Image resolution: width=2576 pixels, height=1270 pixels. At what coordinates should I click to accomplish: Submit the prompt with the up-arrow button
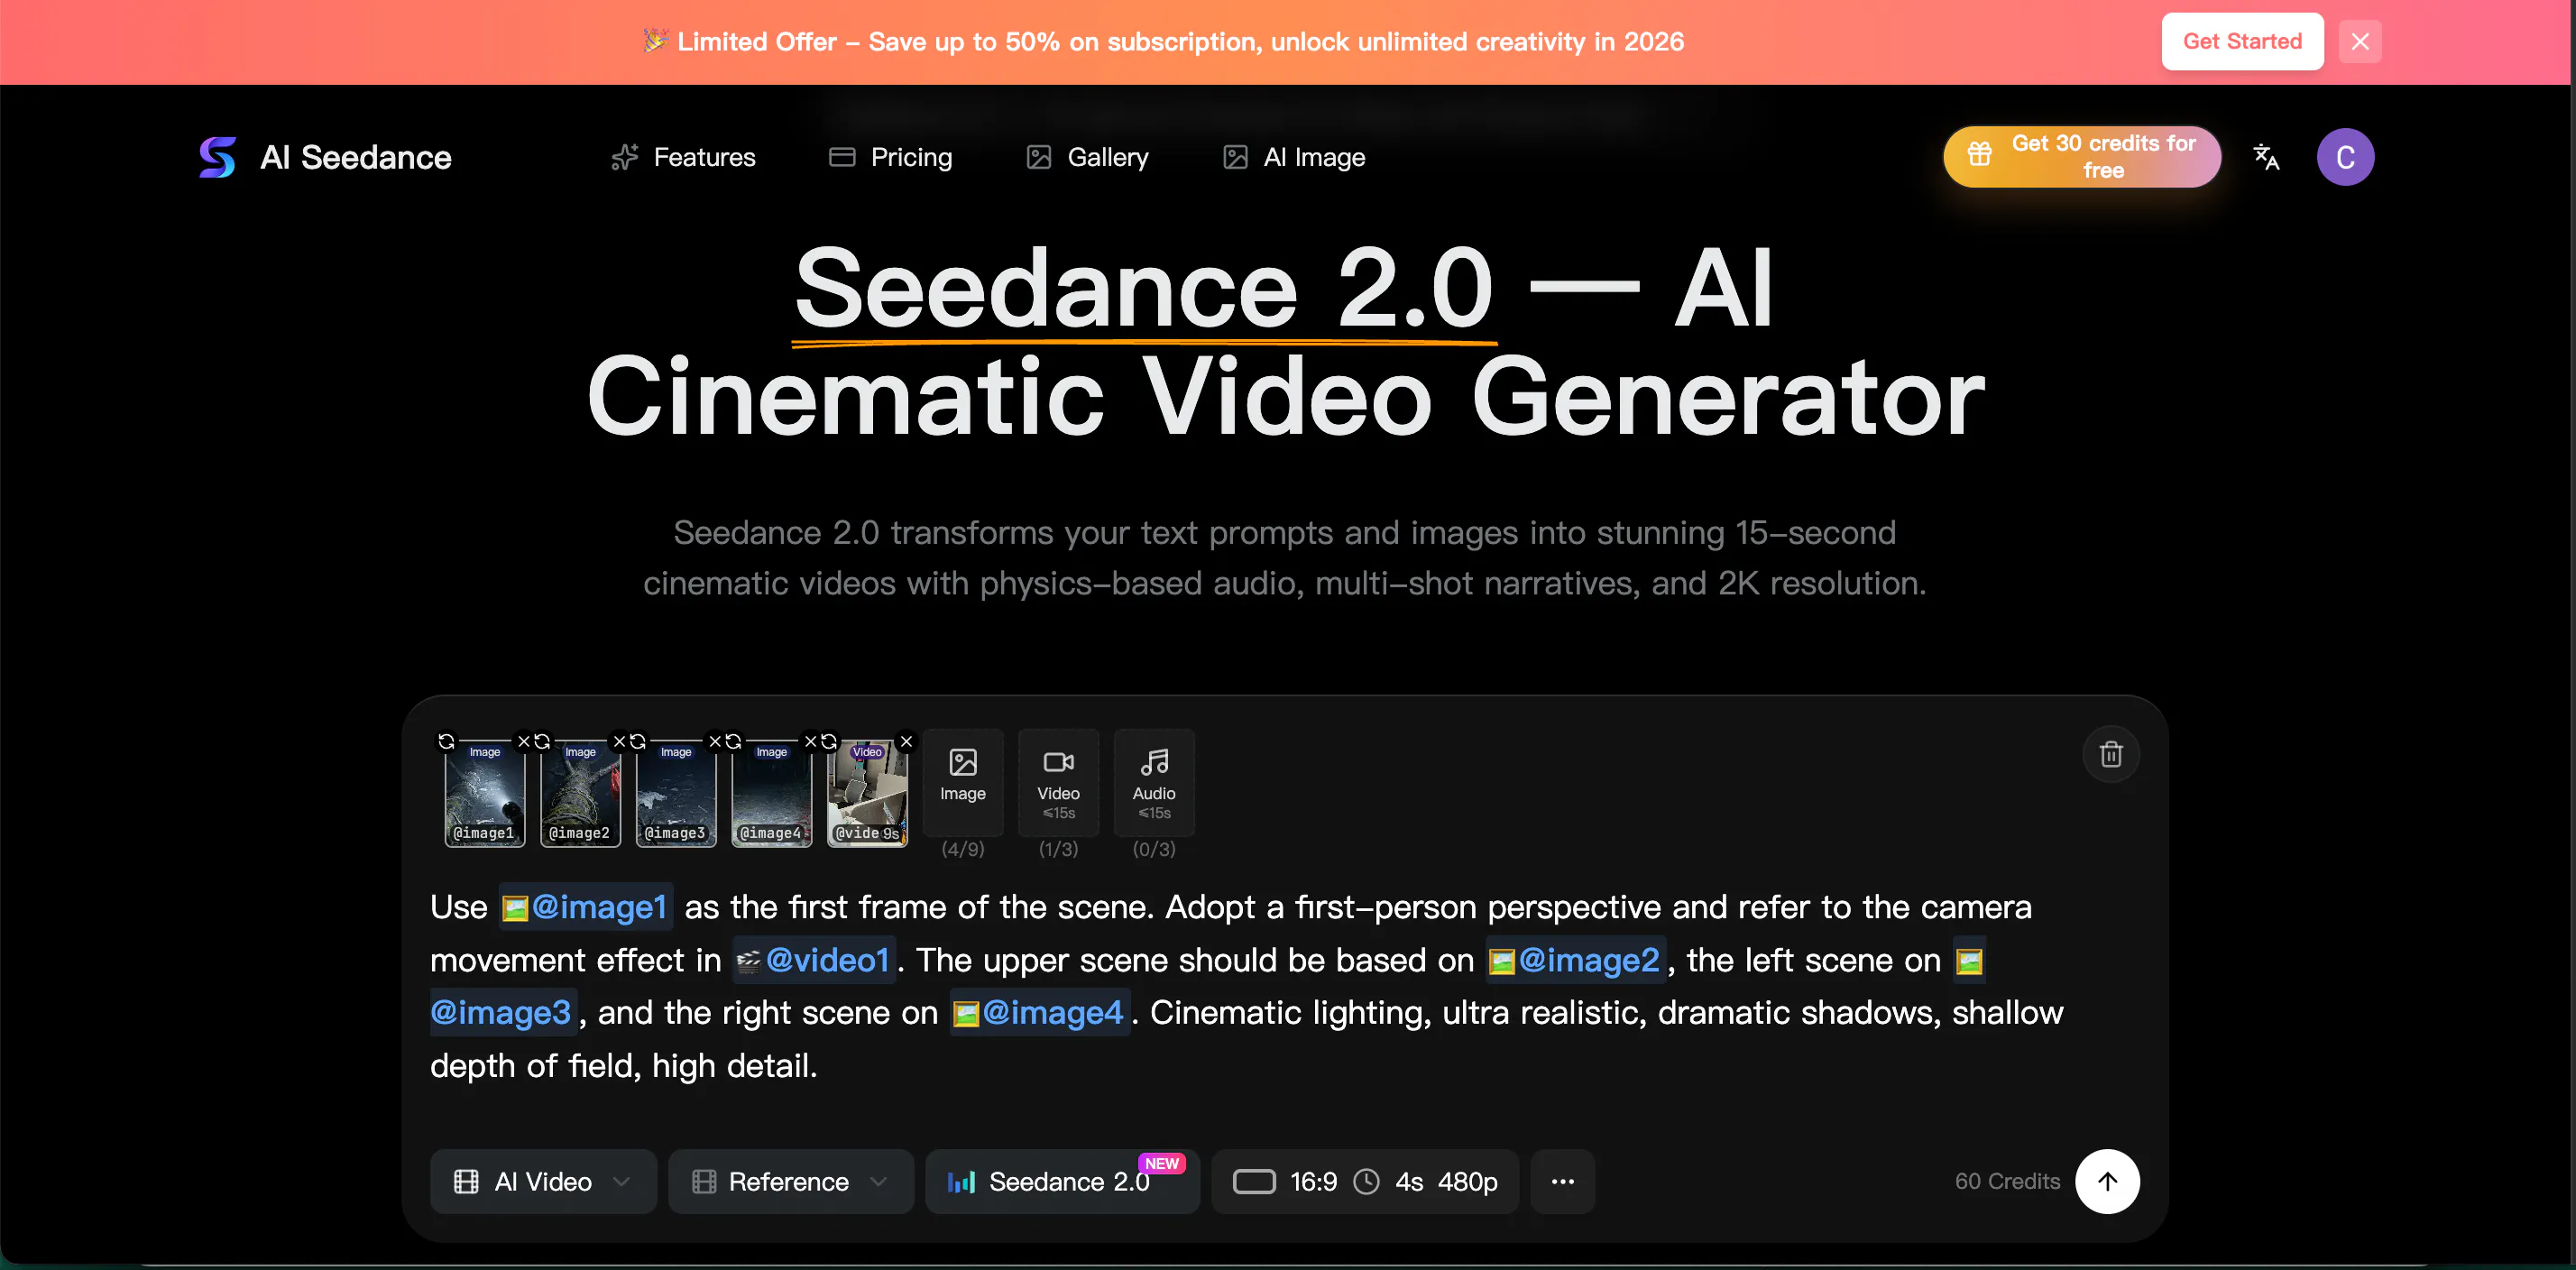[x=2107, y=1181]
